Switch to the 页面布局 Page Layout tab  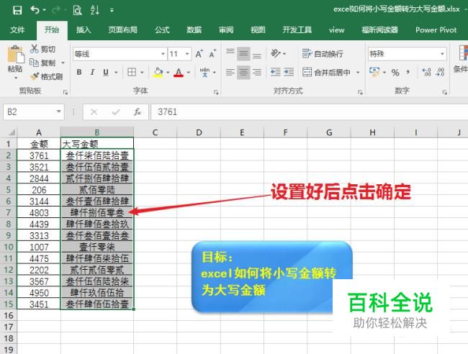(122, 29)
